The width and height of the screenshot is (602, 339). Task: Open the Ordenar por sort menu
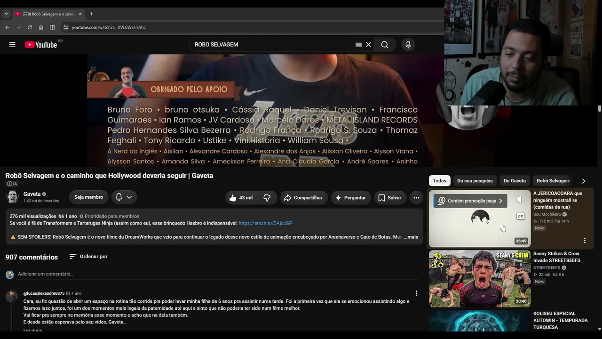(88, 257)
